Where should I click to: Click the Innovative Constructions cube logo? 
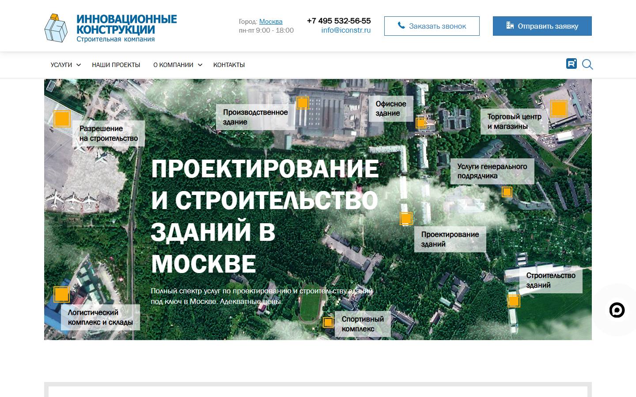pyautogui.click(x=56, y=28)
